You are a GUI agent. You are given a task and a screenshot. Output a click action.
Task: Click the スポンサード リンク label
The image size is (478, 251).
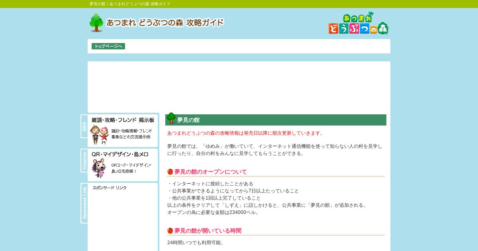pos(110,188)
